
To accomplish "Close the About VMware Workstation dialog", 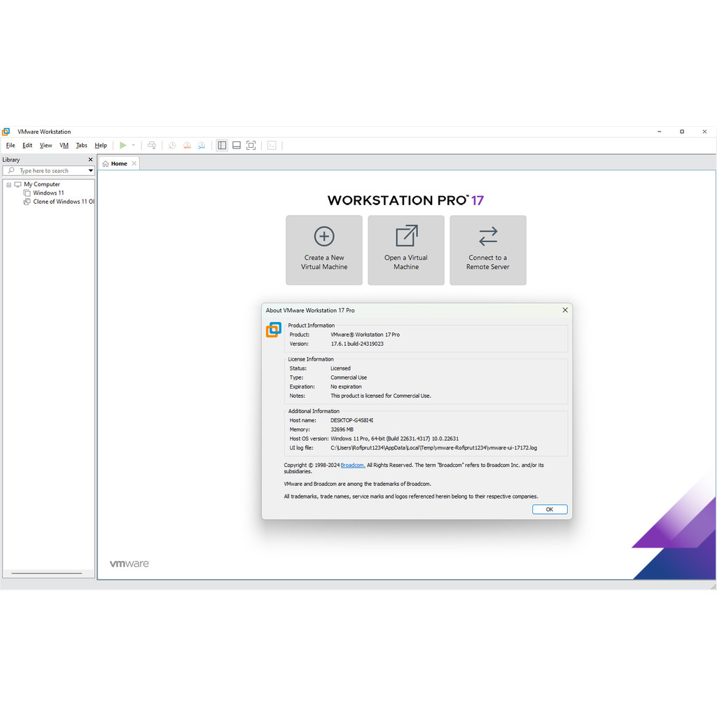I will click(x=565, y=310).
